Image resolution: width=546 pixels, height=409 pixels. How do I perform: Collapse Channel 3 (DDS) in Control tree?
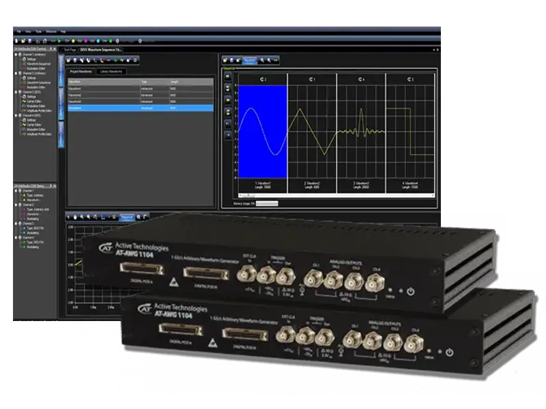tap(16, 92)
